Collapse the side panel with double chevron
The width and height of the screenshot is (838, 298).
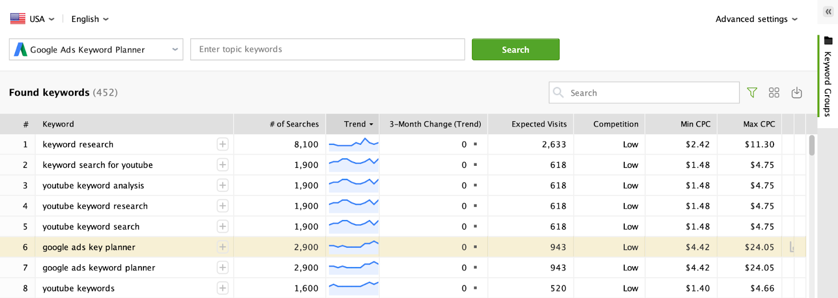click(x=828, y=12)
